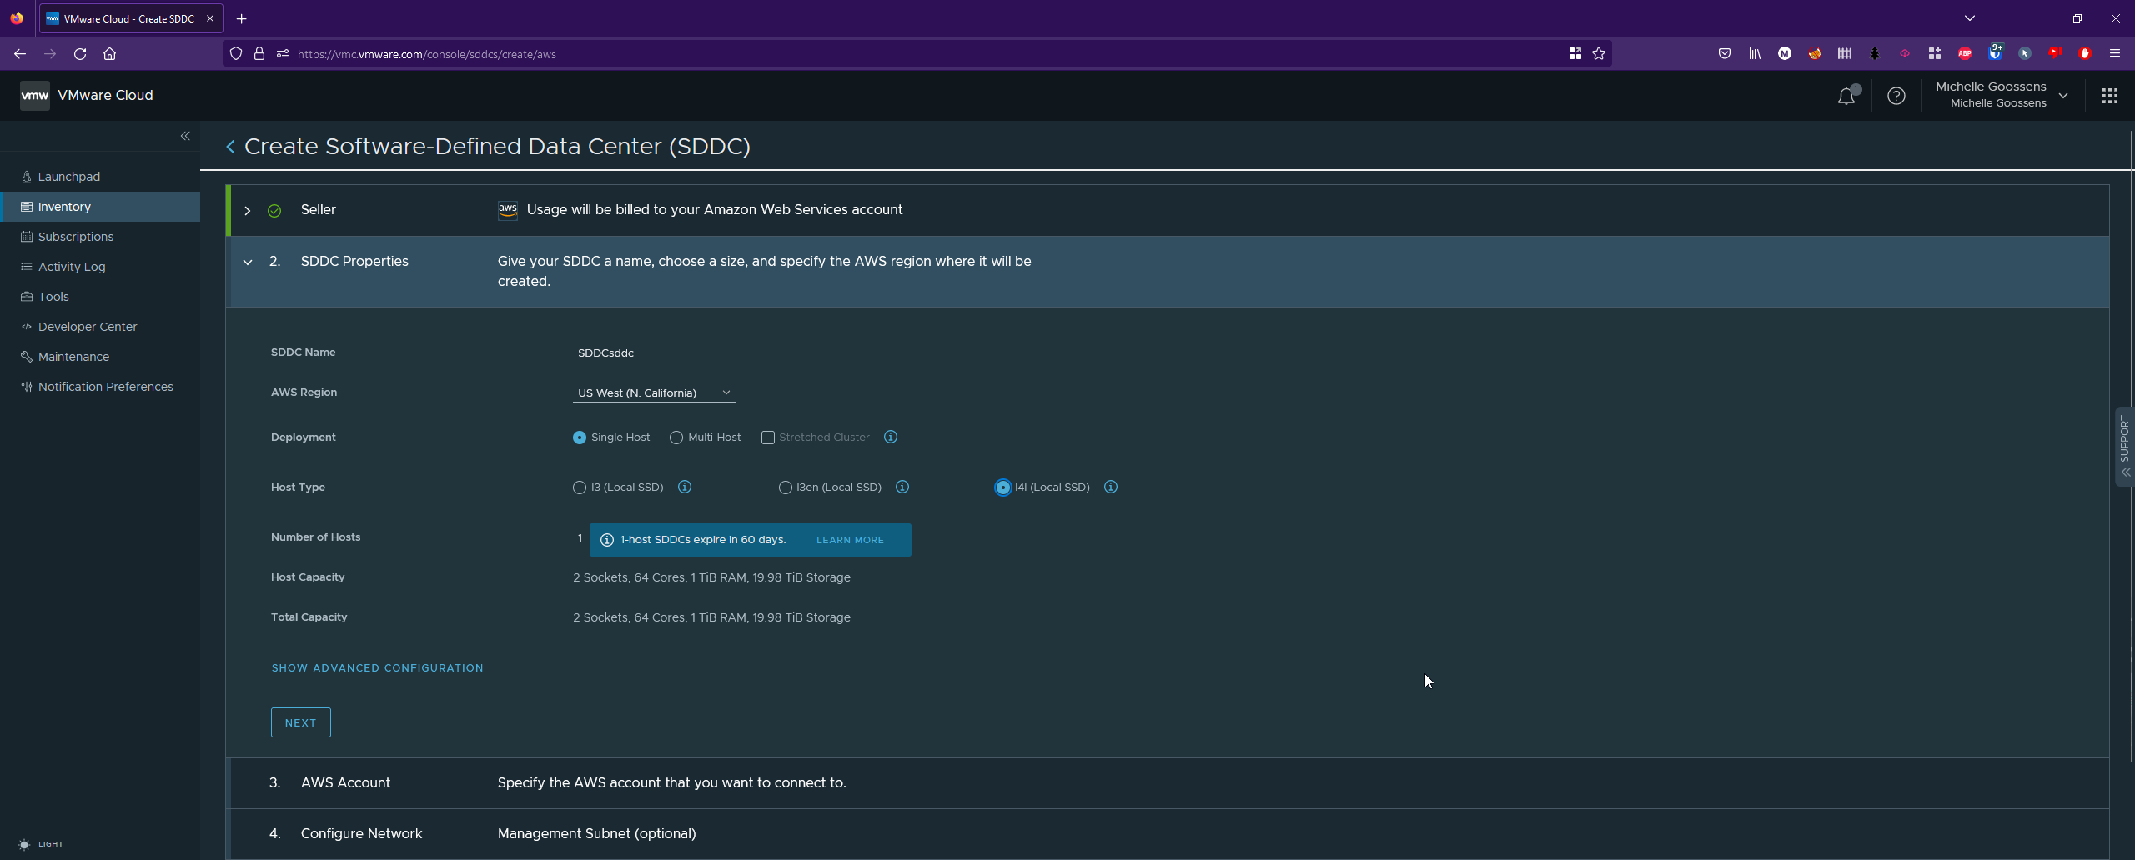
Task: Open the AWS Region dropdown
Action: pyautogui.click(x=654, y=392)
